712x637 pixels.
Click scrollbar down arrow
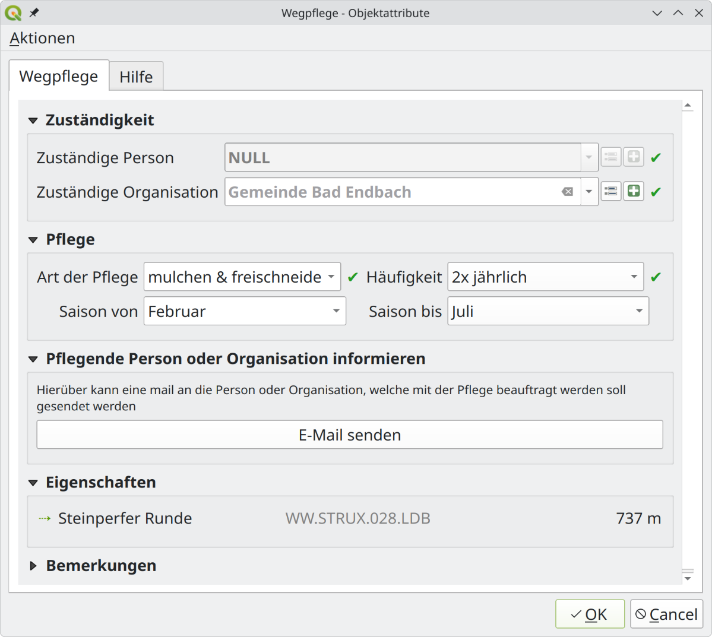tap(688, 578)
